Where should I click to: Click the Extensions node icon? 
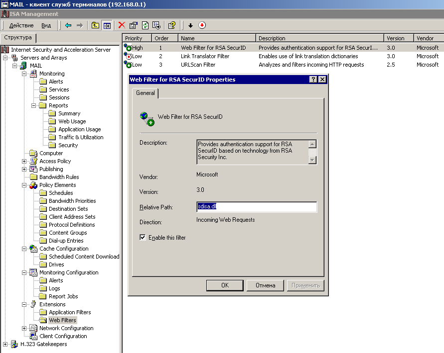click(x=33, y=304)
